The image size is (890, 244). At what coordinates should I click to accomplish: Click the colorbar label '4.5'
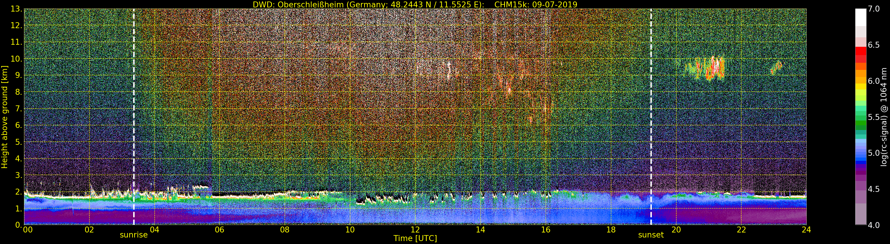pyautogui.click(x=874, y=189)
